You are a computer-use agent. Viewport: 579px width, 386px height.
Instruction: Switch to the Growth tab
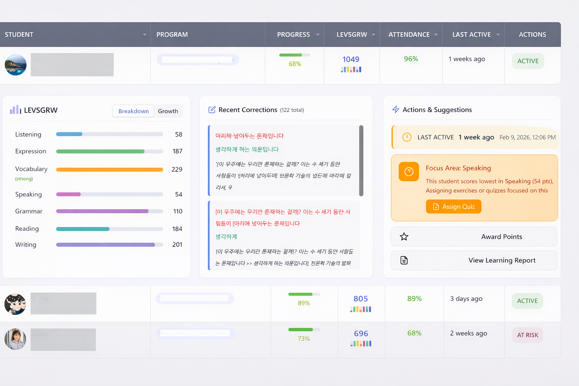[x=168, y=111]
